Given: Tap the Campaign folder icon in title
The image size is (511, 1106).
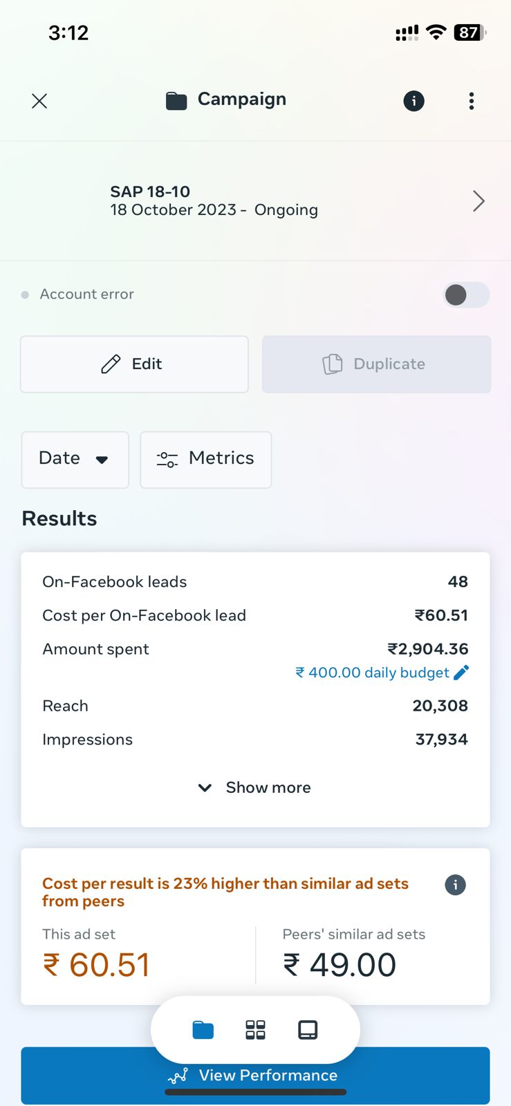Looking at the screenshot, I should [x=176, y=101].
